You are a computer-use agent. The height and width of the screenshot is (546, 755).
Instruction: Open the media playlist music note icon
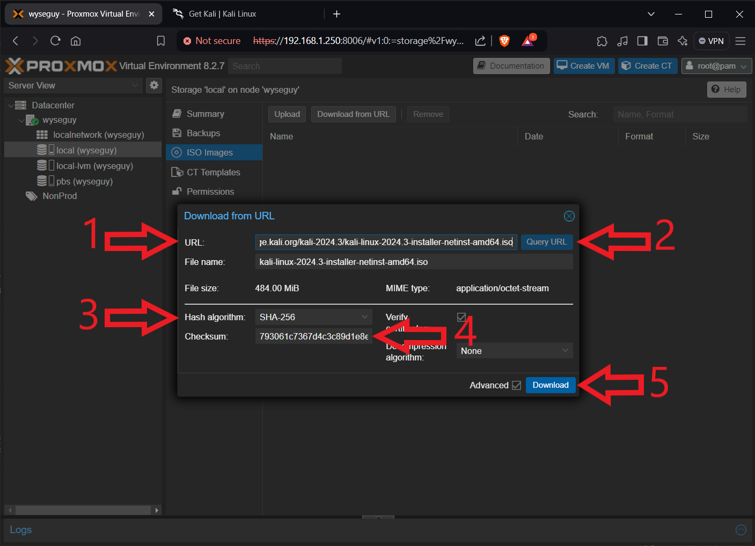tap(622, 41)
